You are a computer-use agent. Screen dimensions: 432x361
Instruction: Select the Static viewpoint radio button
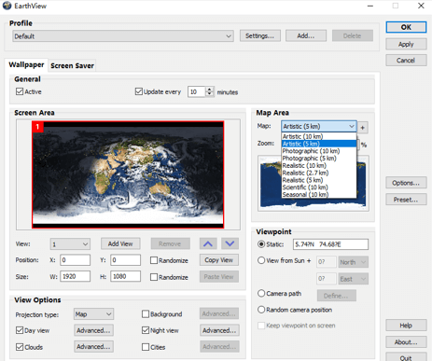(261, 244)
